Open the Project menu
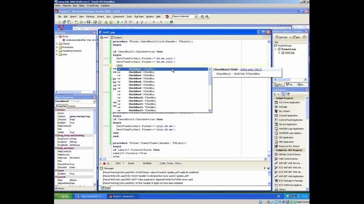The image size is (364, 204). pyautogui.click(x=101, y=16)
